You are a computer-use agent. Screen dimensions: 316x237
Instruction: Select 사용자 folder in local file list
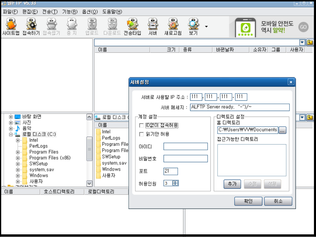108,175
